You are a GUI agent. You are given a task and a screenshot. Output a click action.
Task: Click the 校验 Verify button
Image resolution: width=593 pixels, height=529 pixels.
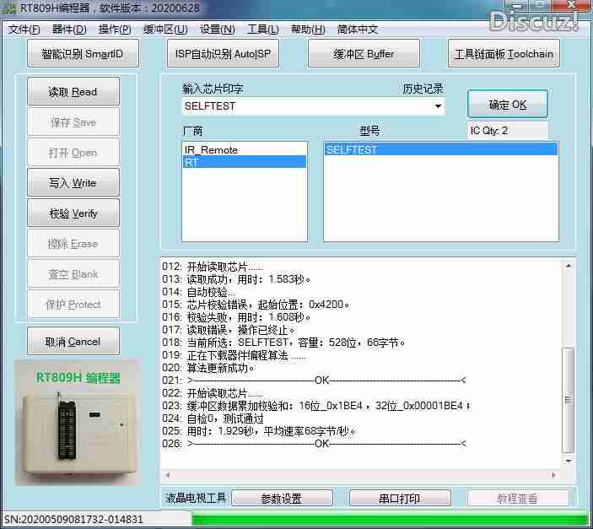[x=73, y=213]
